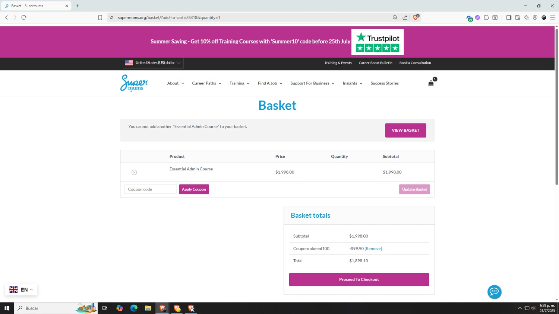559x314 pixels.
Task: Open Brave Shields icon
Action: point(416,17)
